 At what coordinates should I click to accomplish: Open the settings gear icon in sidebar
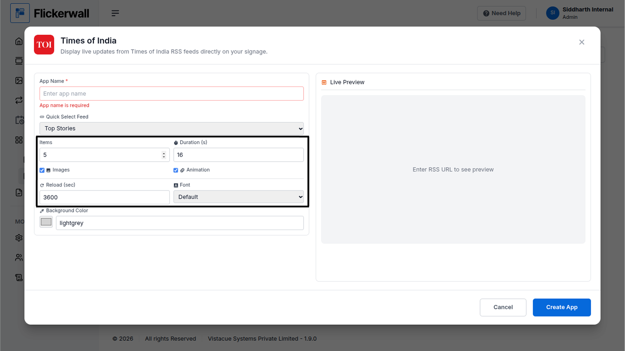click(19, 238)
